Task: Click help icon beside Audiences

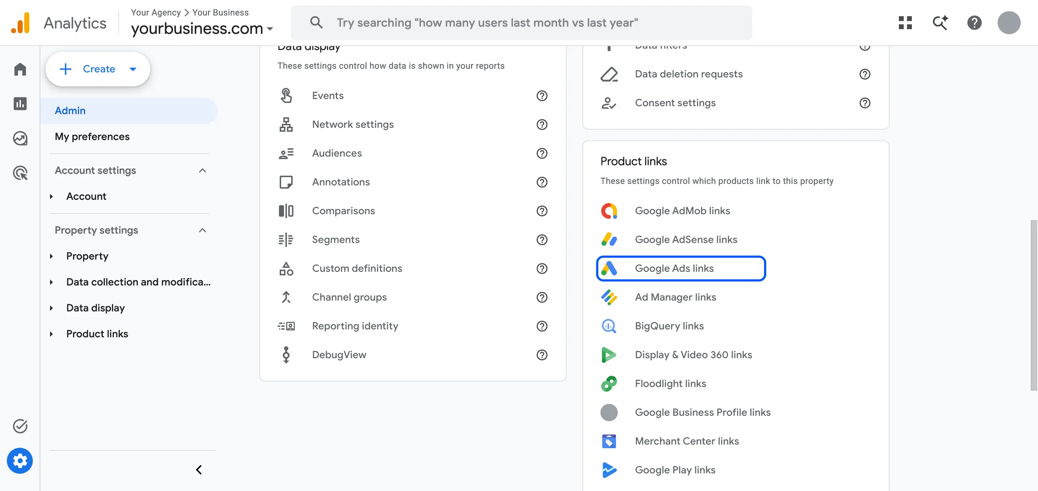Action: tap(542, 153)
